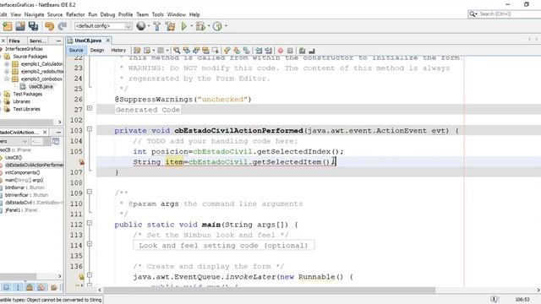This screenshot has height=304, width=541.
Task: Close the UsoCB.java editor tab
Action: point(108,41)
